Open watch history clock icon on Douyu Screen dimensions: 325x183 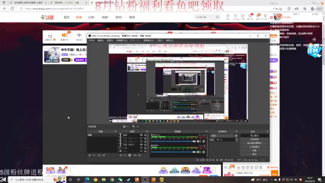pos(227,17)
